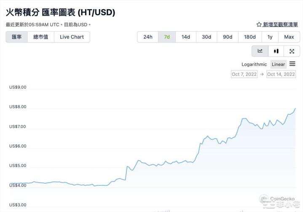The width and height of the screenshot is (303, 212).
Task: Set time range to 7d
Action: point(167,37)
